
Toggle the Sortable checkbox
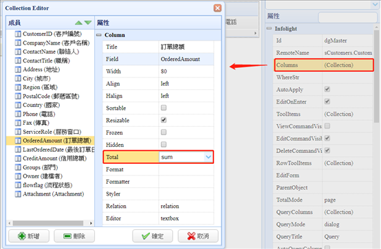click(x=164, y=108)
